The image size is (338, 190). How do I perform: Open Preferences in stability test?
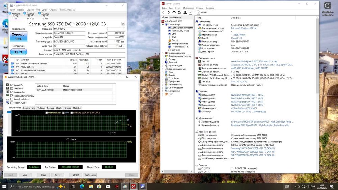(90, 175)
